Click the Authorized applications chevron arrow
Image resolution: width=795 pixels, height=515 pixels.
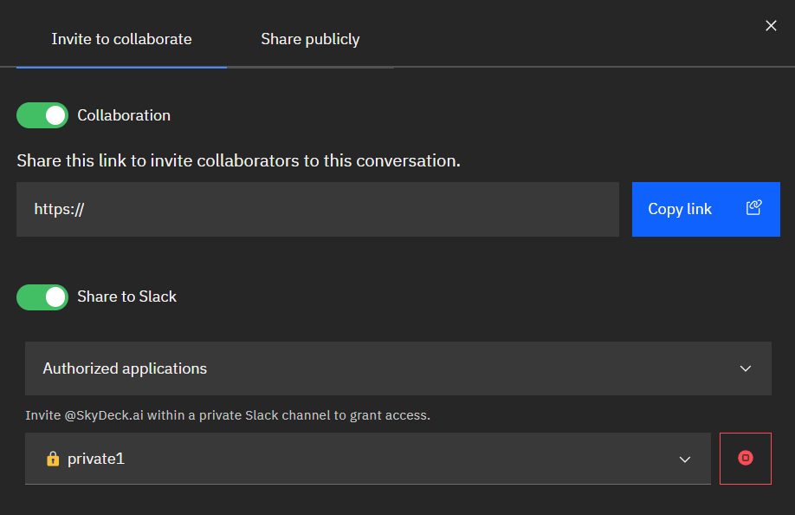746,368
